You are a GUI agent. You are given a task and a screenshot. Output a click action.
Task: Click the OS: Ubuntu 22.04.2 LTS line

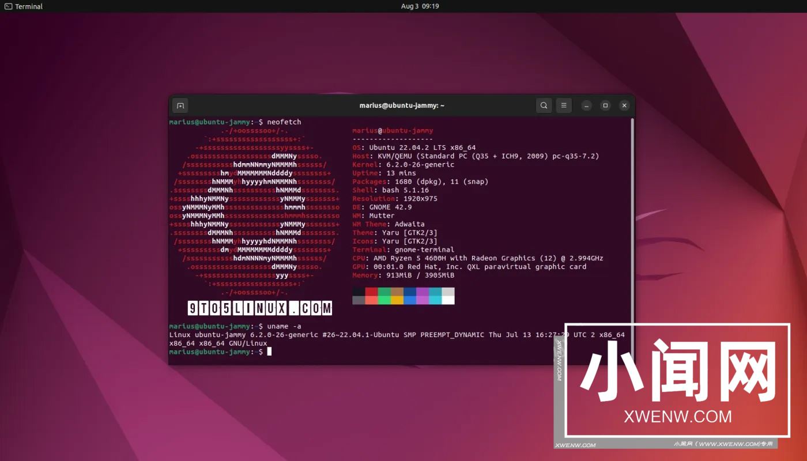pyautogui.click(x=414, y=148)
